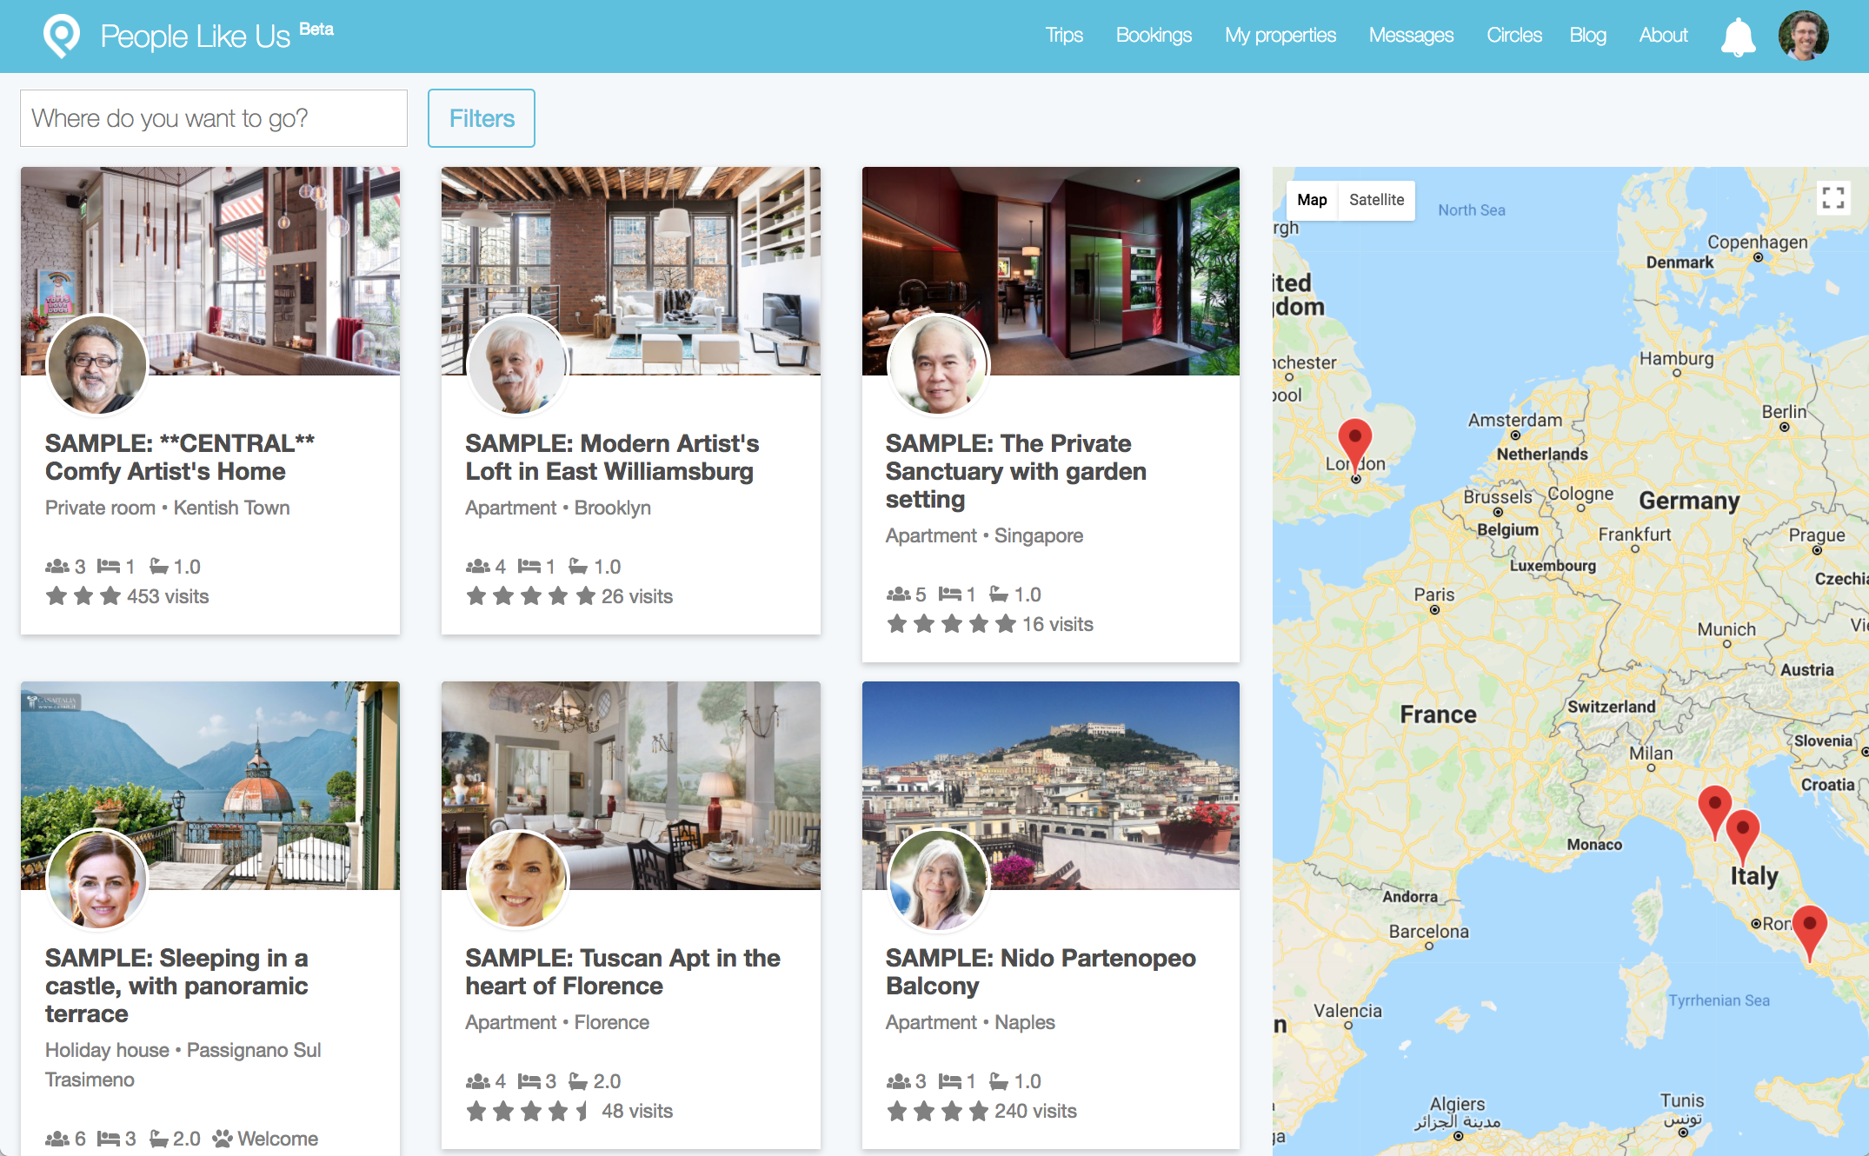Click the notification bell icon

tap(1738, 37)
